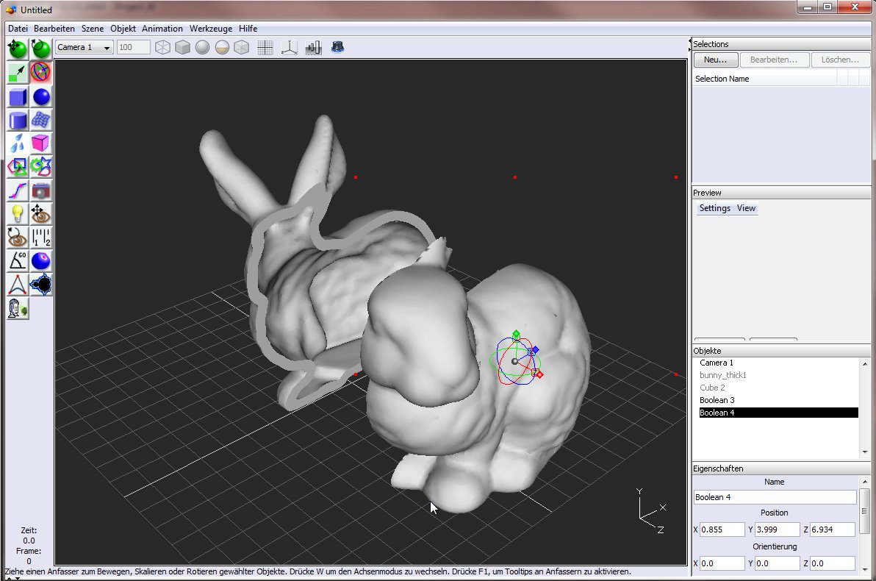Select the move/scale/rotate gizmo tool
The height and width of the screenshot is (581, 876).
coord(40,73)
